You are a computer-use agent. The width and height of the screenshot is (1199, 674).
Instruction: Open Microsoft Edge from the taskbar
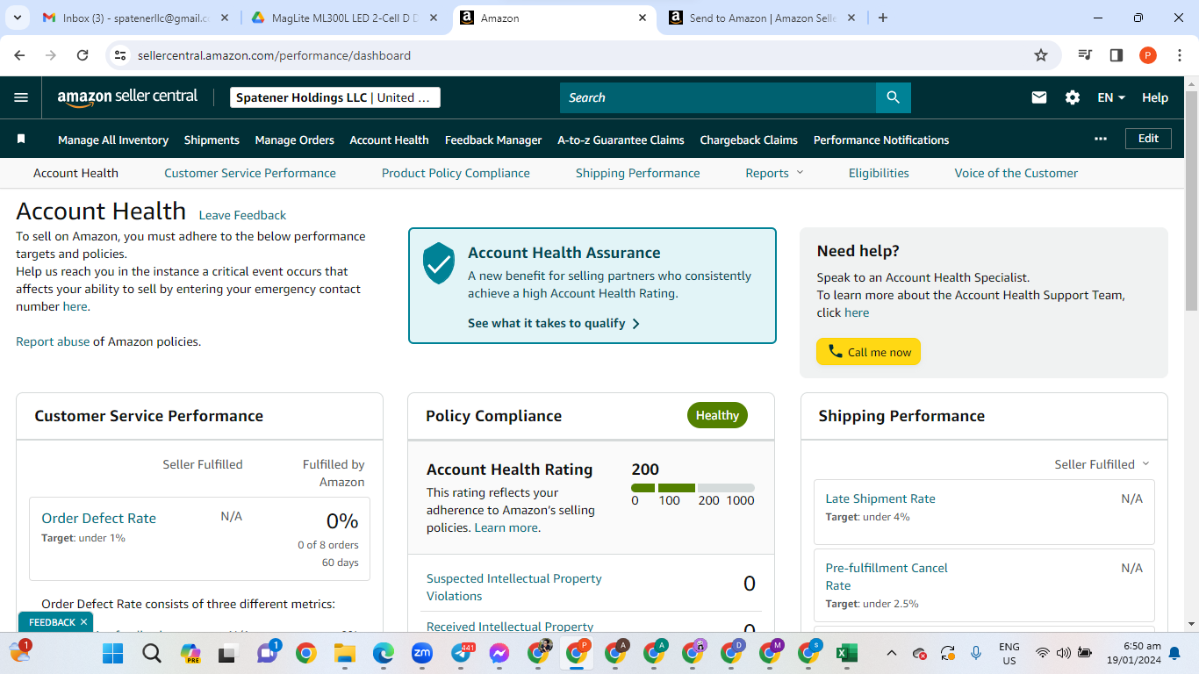click(384, 653)
